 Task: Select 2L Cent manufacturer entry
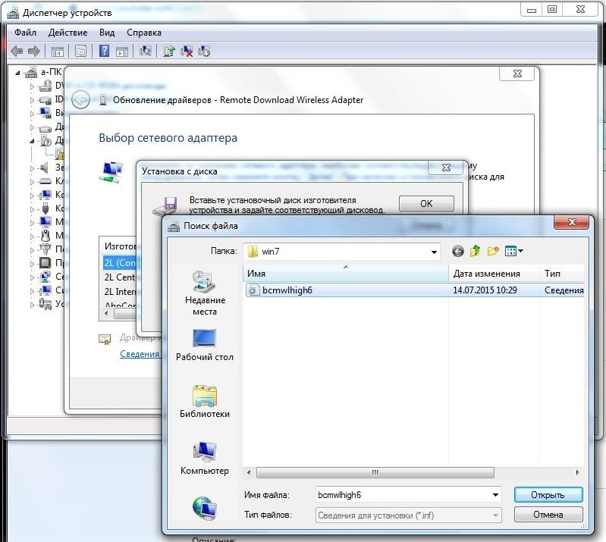tap(120, 277)
